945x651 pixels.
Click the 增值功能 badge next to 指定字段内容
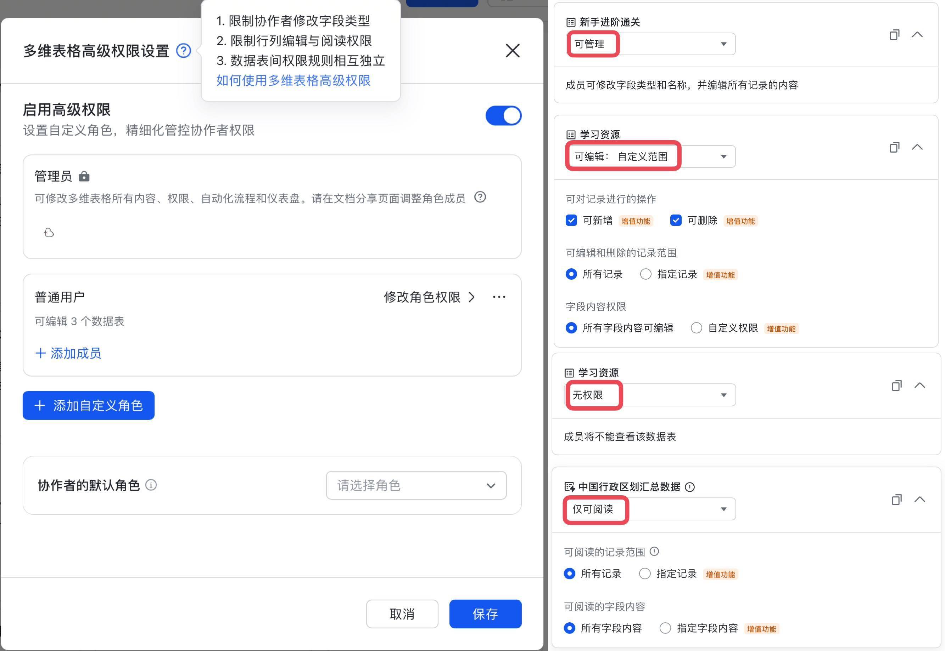pyautogui.click(x=761, y=629)
